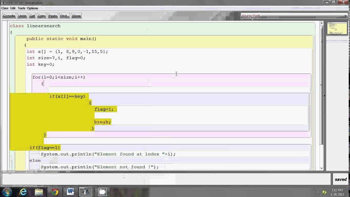The image size is (350, 197).
Task: Click the 'int key=0;' line
Action: 40,64
